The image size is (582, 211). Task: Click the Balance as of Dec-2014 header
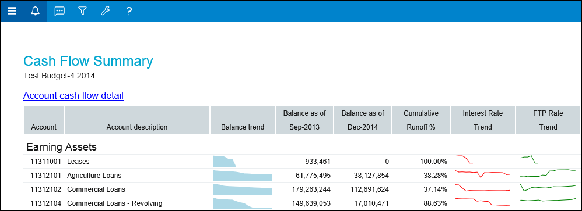(x=363, y=120)
